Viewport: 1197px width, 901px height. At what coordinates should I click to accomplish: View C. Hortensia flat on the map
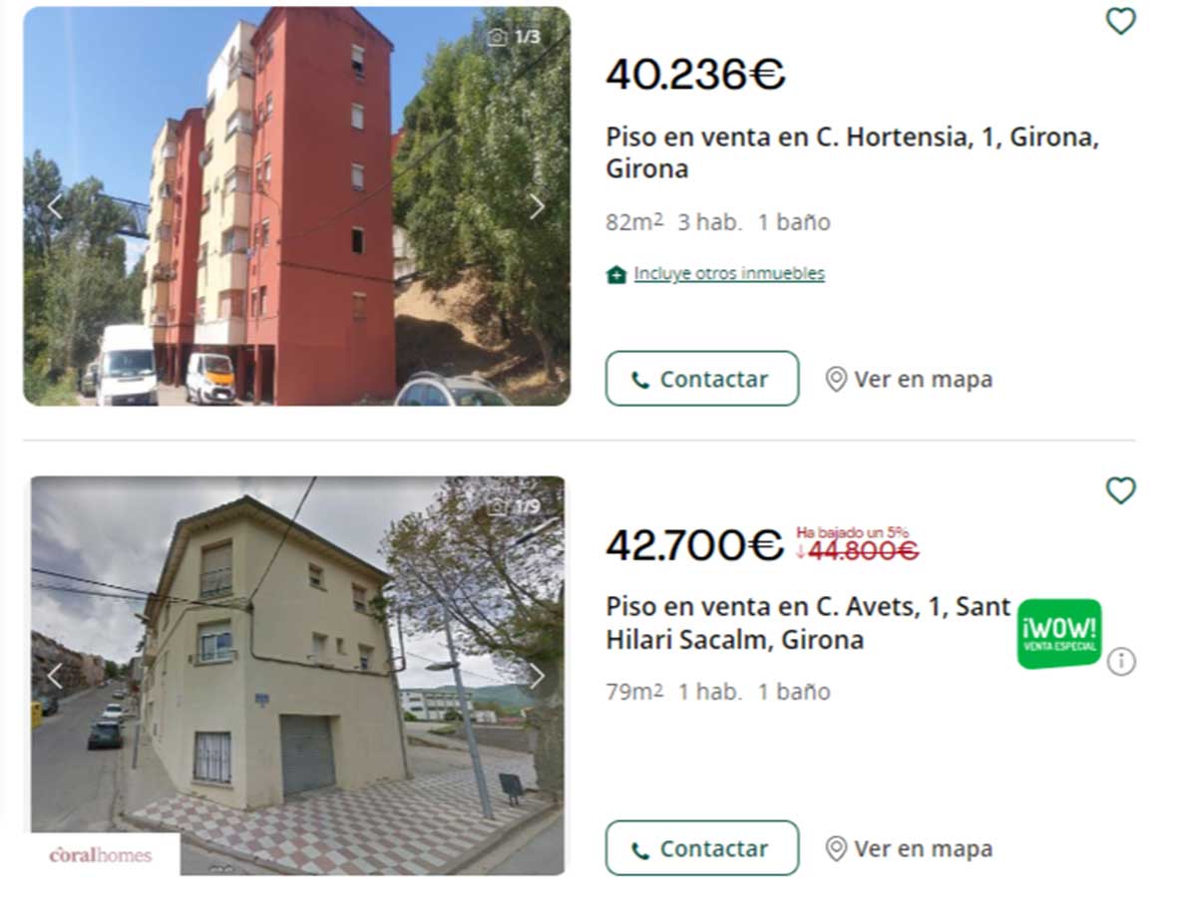tap(909, 379)
